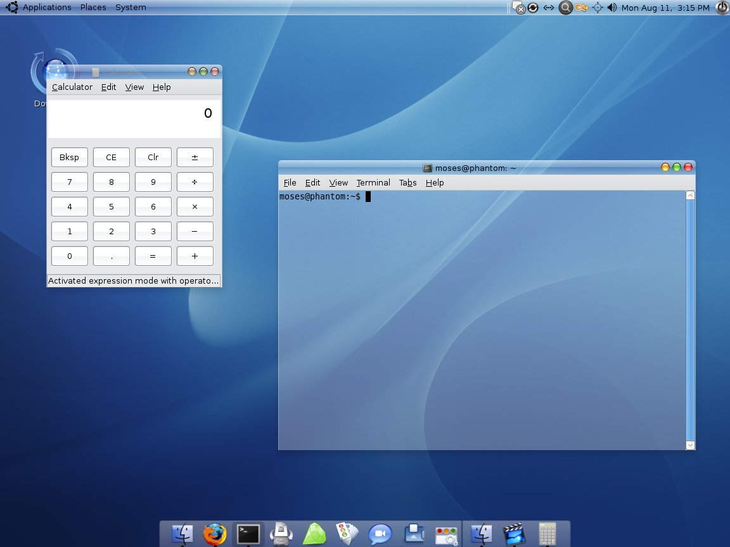Open the File menu in the terminal

(290, 183)
